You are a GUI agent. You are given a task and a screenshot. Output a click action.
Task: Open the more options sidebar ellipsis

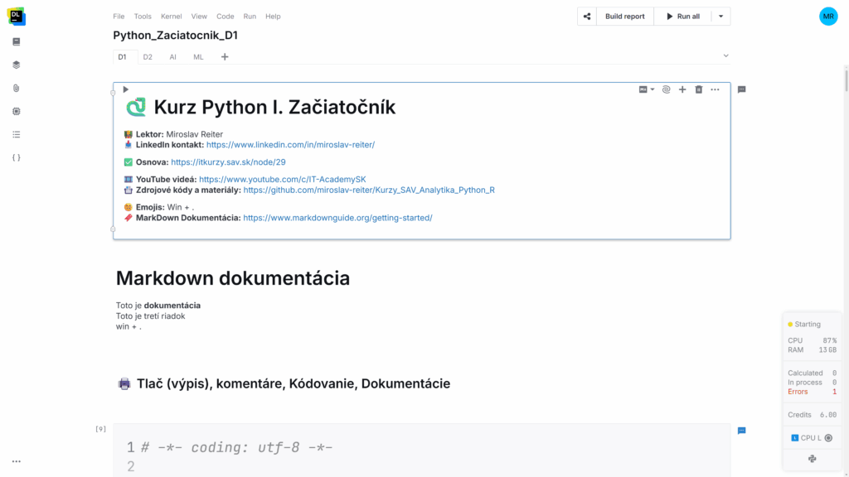click(x=17, y=461)
